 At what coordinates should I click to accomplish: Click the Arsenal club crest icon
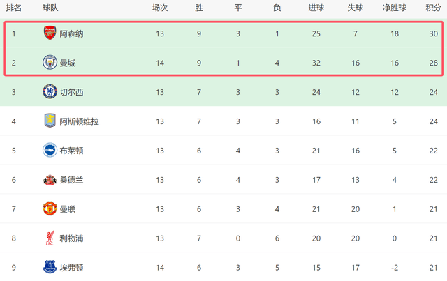coord(50,33)
